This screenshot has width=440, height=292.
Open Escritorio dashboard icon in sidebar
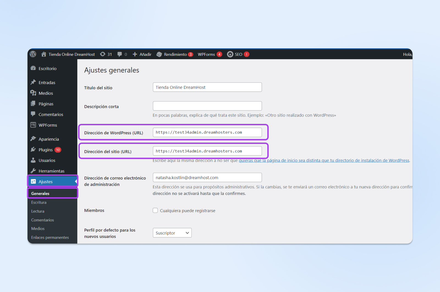click(33, 68)
